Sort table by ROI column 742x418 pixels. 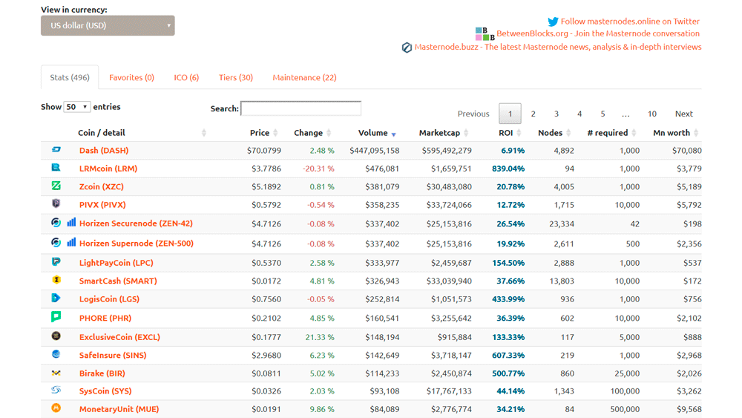point(510,133)
